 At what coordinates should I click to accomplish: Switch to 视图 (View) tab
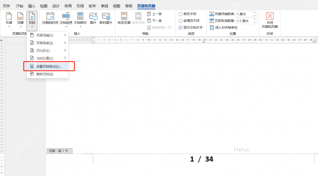point(116,6)
